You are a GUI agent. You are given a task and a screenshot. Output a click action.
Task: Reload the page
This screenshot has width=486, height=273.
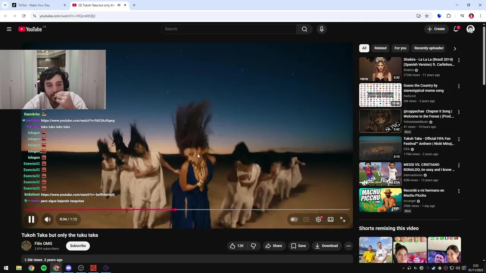(24, 16)
